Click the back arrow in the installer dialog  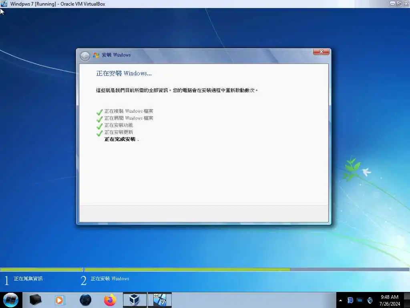tap(85, 56)
